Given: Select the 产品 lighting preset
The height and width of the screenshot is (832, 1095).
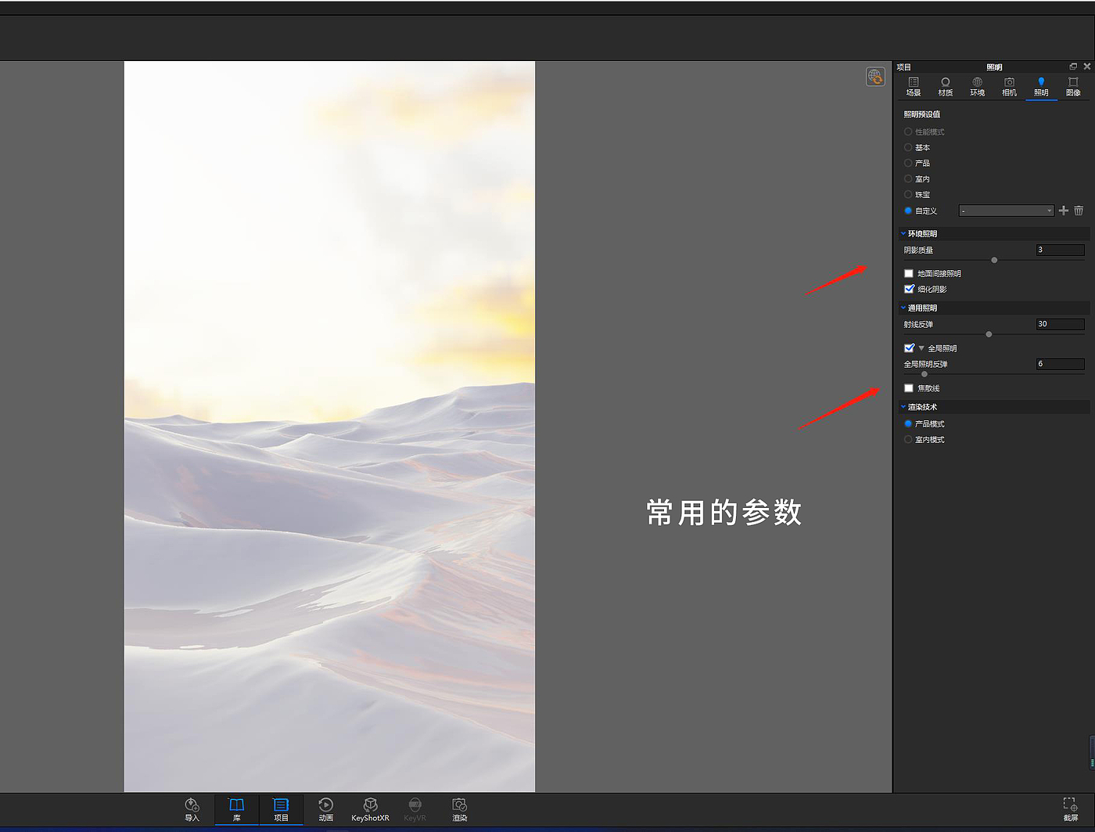Looking at the screenshot, I should pos(908,163).
